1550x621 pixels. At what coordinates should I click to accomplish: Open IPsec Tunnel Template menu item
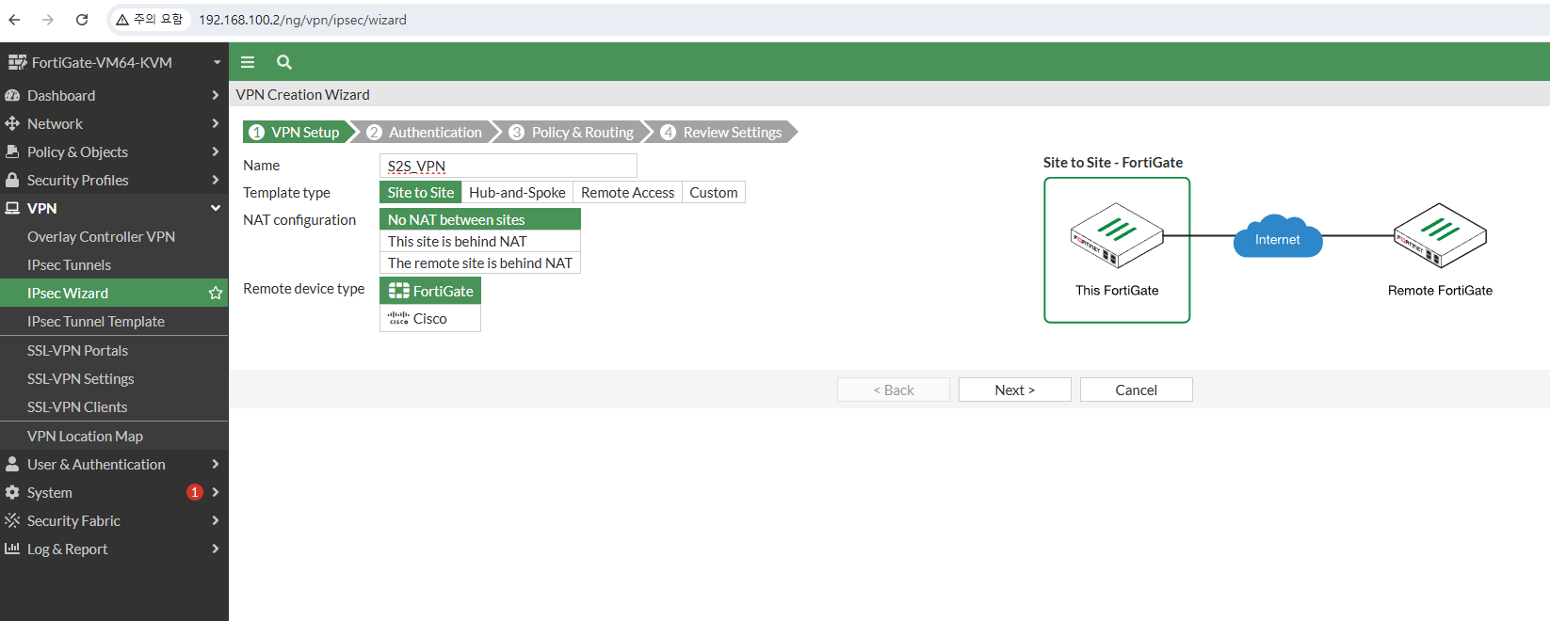(95, 321)
